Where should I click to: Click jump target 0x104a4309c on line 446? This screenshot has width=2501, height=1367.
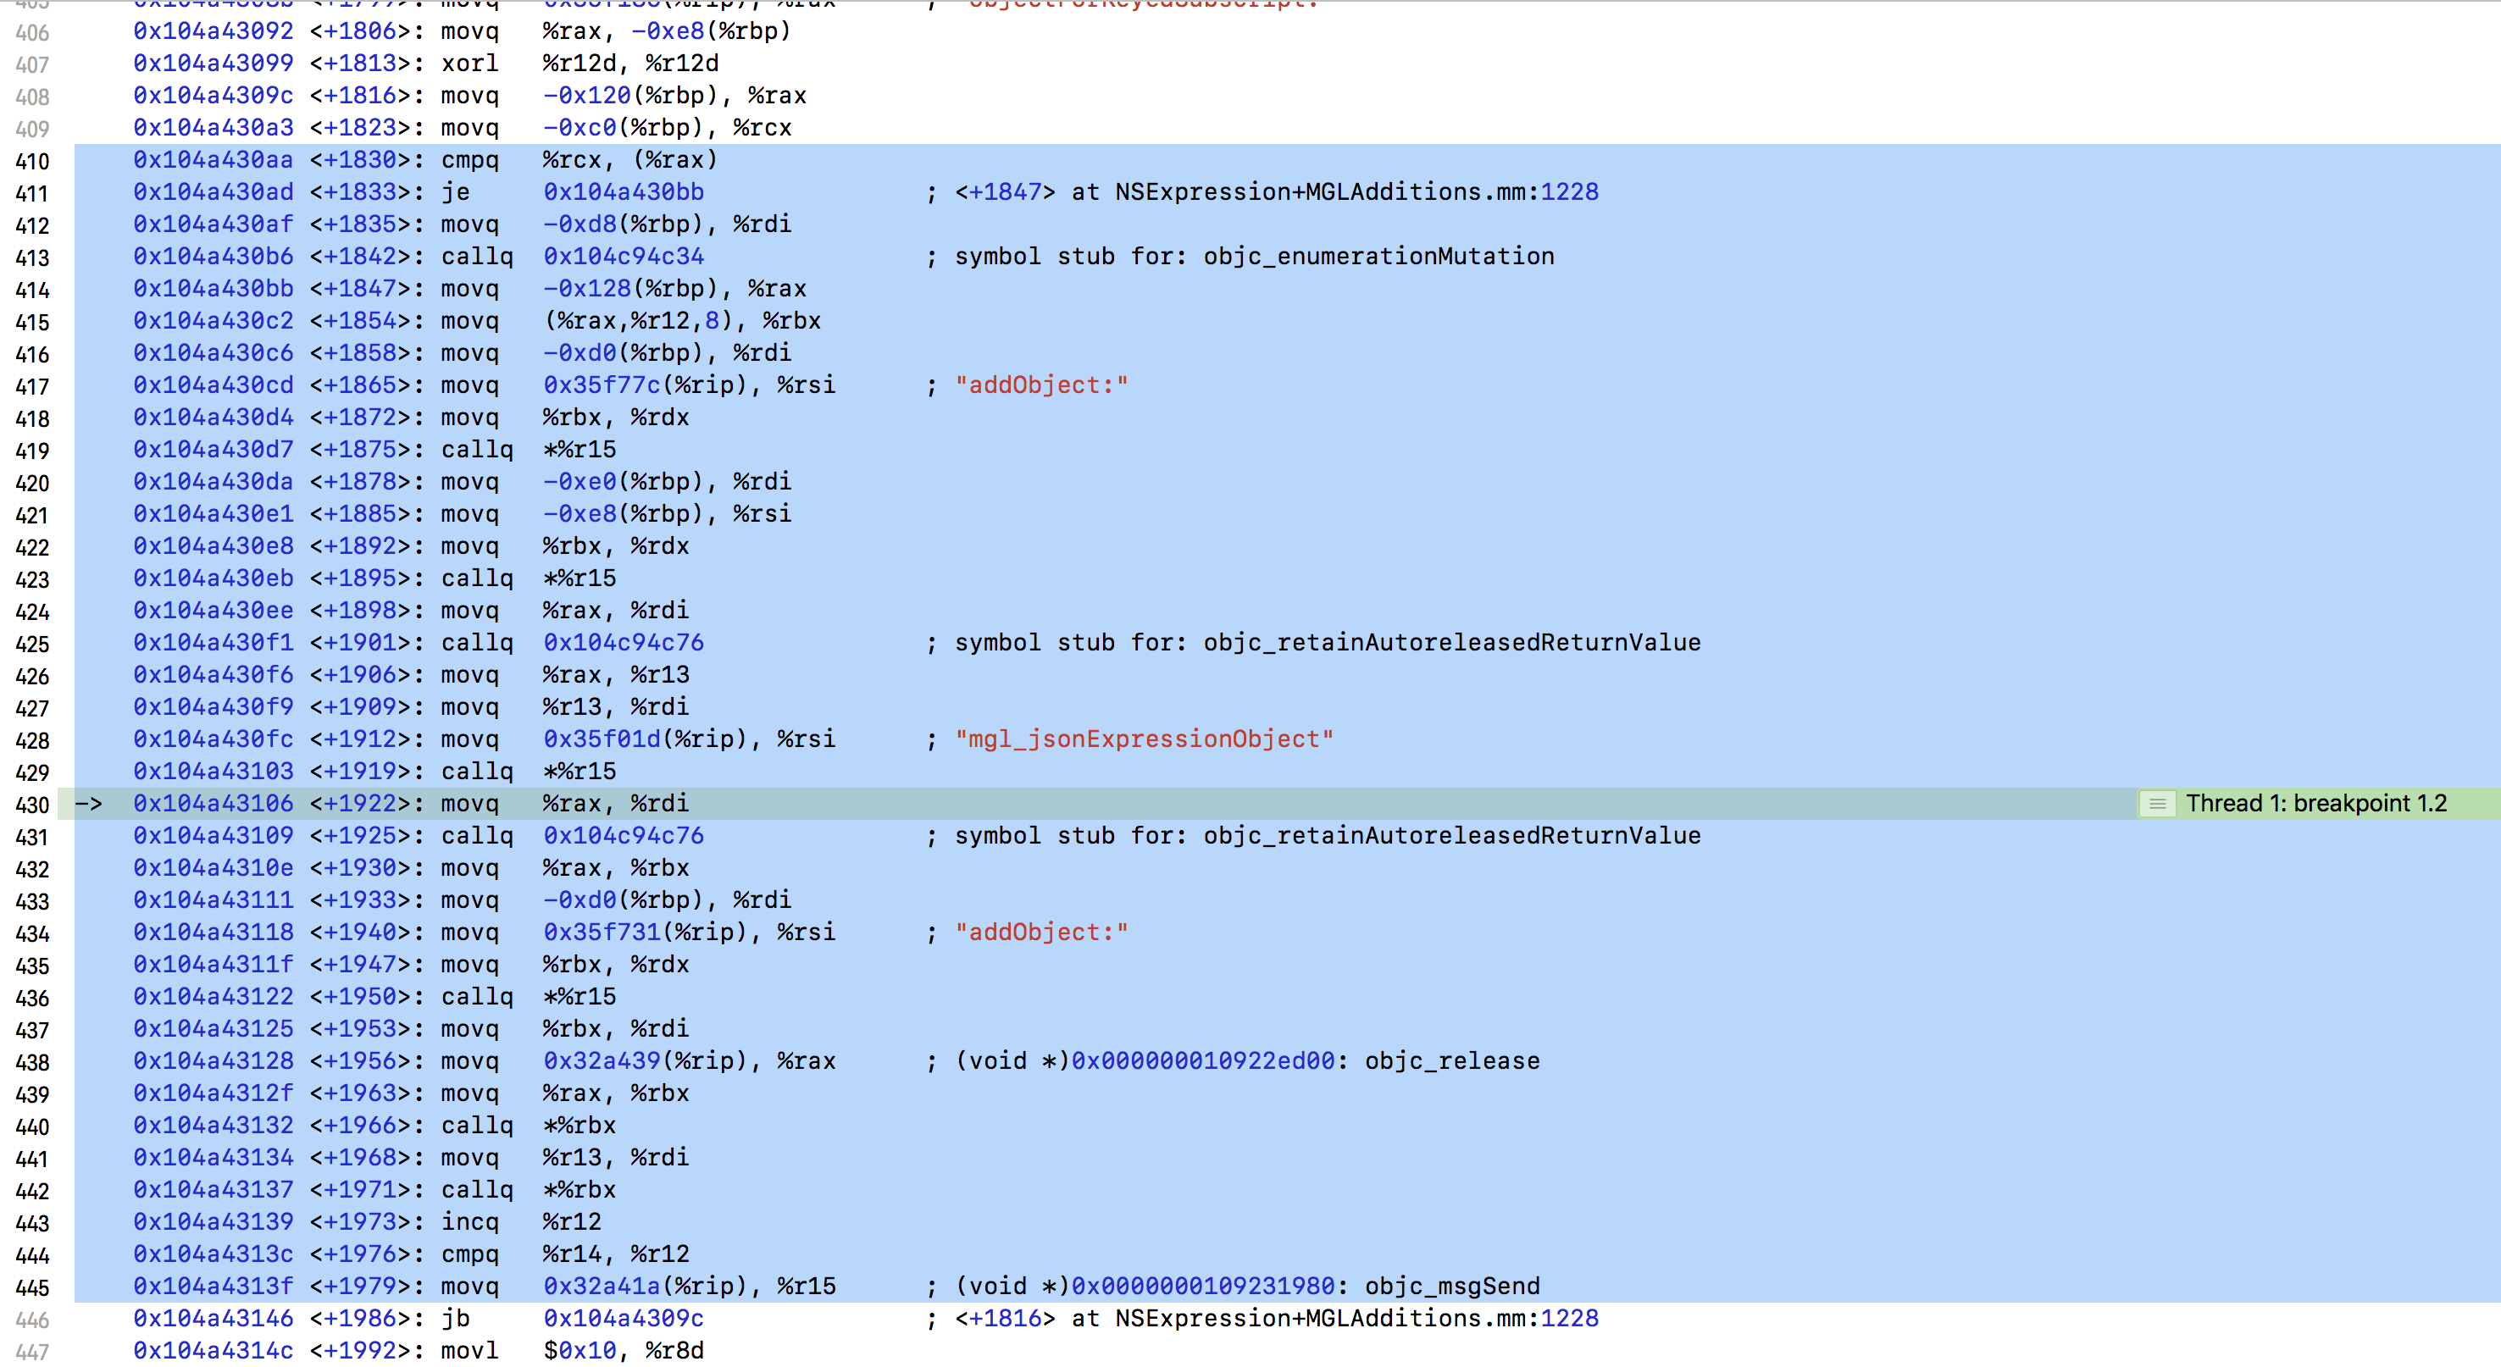point(623,1319)
